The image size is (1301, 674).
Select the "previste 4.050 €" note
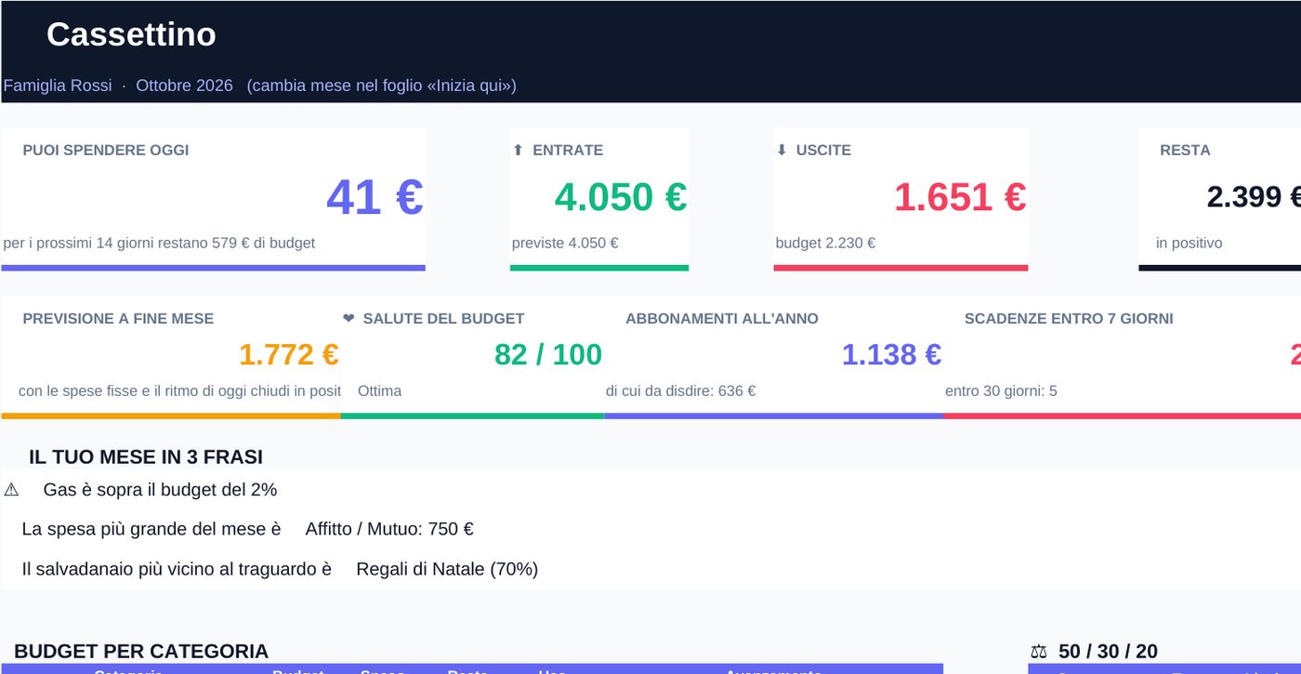tap(565, 243)
